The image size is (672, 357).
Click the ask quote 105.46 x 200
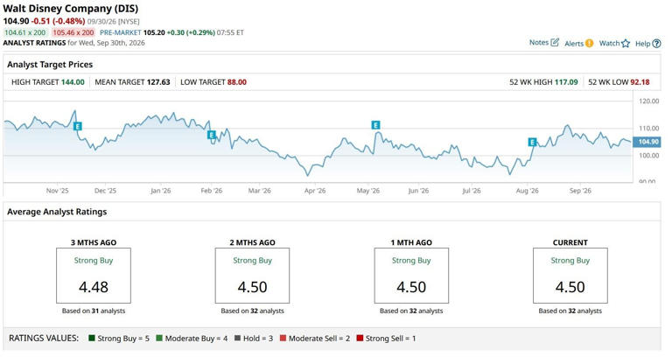[x=73, y=32]
